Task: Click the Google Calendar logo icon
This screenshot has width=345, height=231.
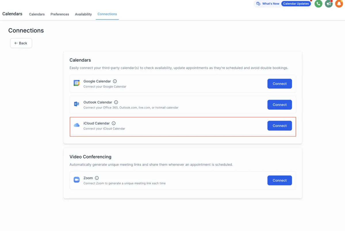Action: pos(76,83)
